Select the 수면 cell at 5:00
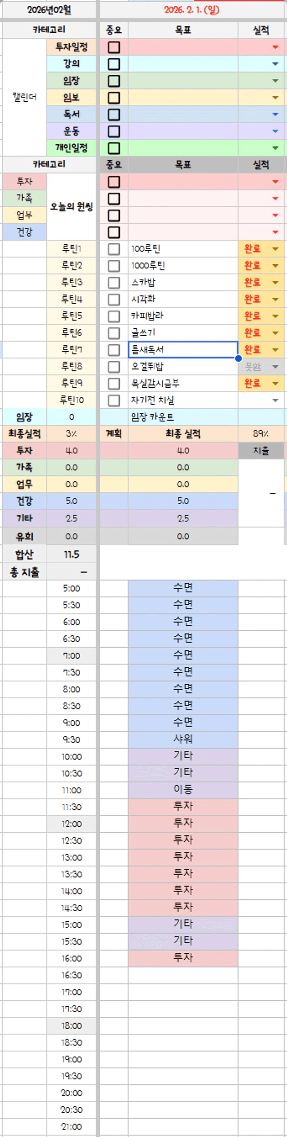 pos(183,588)
